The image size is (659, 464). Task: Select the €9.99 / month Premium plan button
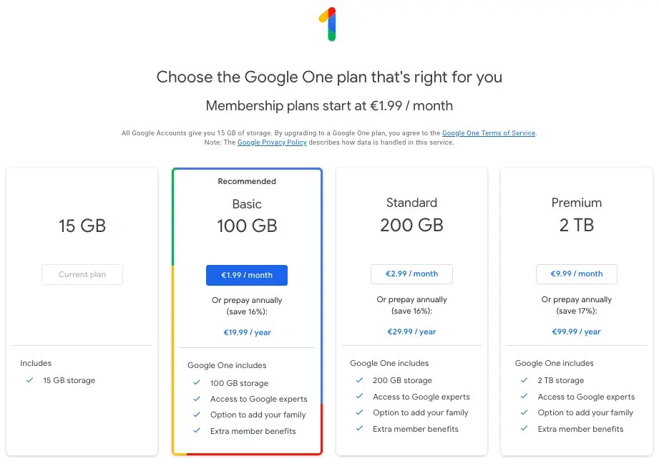pyautogui.click(x=576, y=274)
